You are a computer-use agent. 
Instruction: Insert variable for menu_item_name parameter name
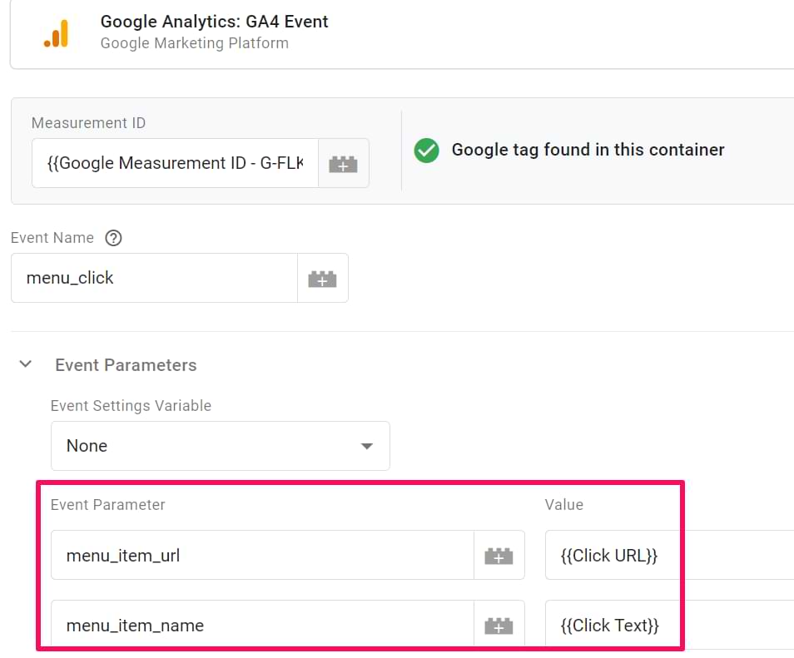pos(499,625)
